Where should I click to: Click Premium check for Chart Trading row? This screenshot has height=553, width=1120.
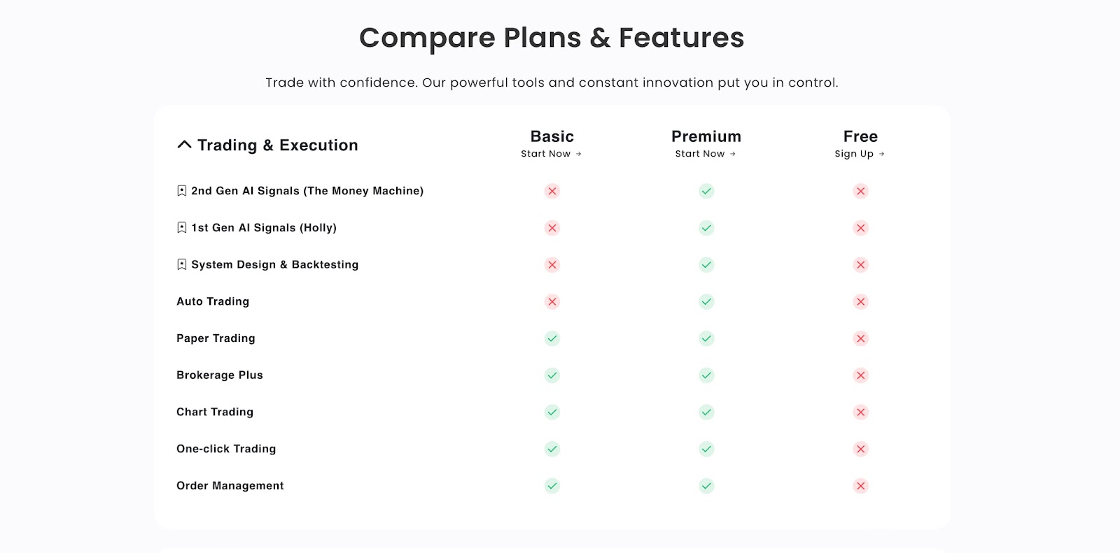pyautogui.click(x=706, y=412)
